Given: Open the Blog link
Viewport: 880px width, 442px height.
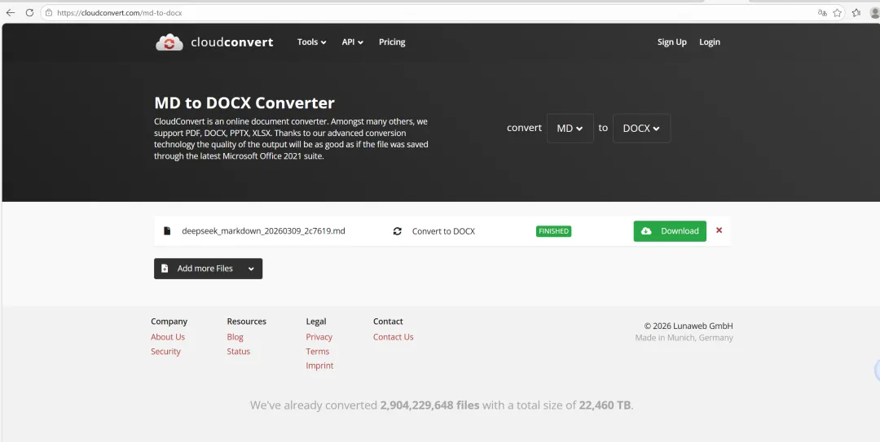Looking at the screenshot, I should coord(235,337).
